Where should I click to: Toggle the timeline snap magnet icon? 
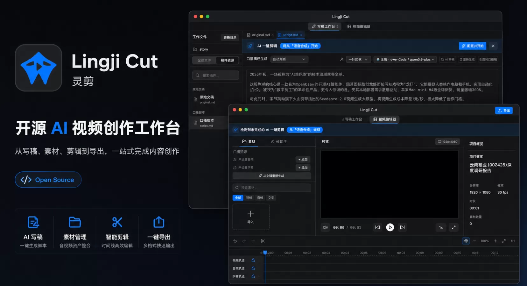[466, 241]
